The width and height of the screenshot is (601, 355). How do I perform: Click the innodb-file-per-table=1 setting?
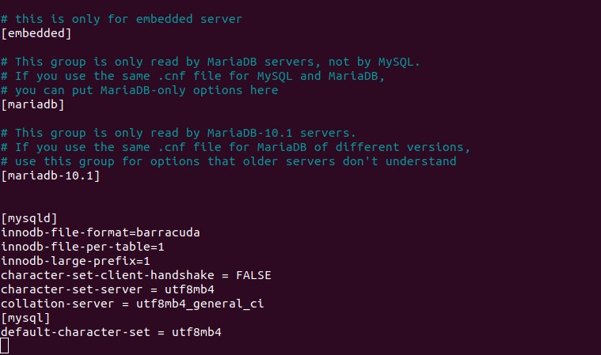pos(82,247)
